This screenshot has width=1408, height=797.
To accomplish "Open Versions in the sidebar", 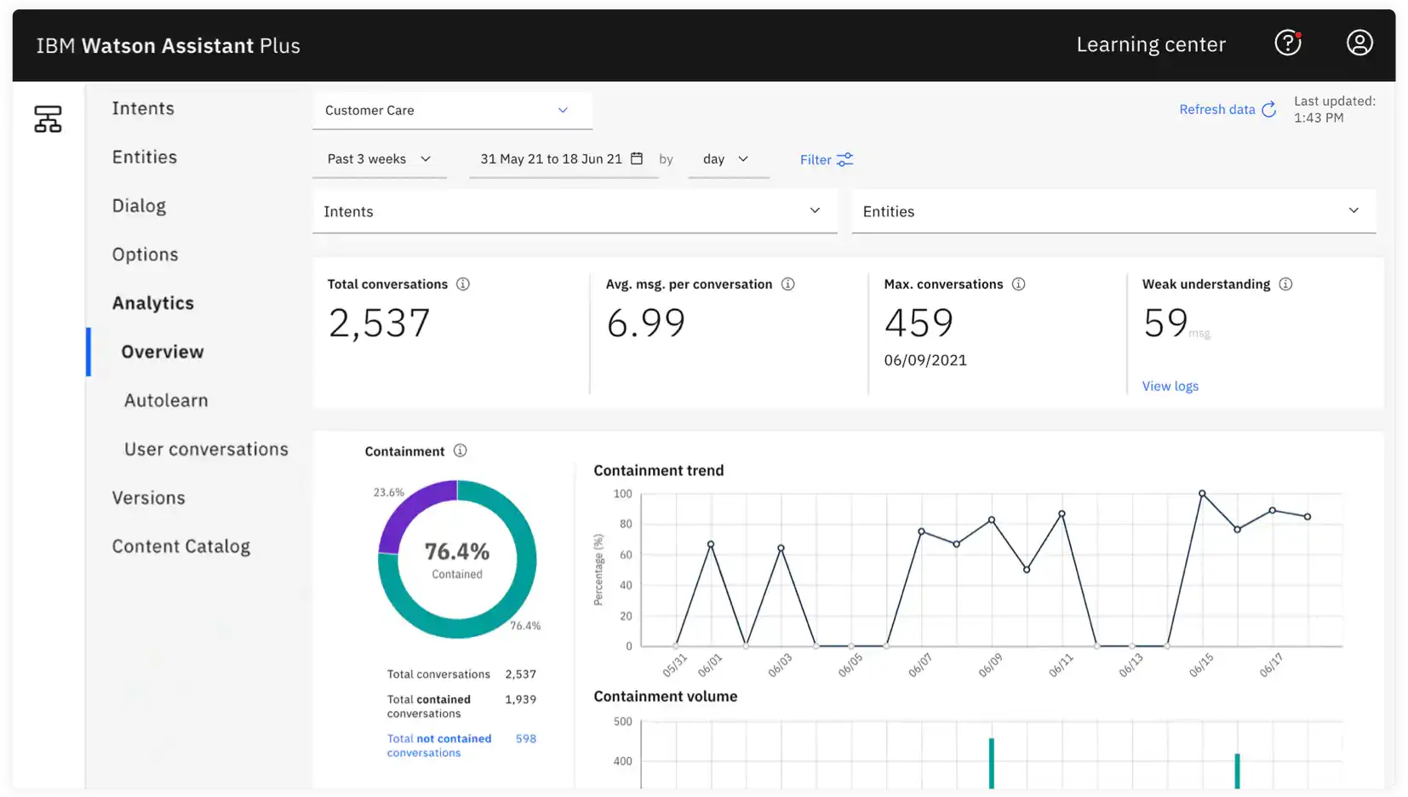I will [x=148, y=497].
